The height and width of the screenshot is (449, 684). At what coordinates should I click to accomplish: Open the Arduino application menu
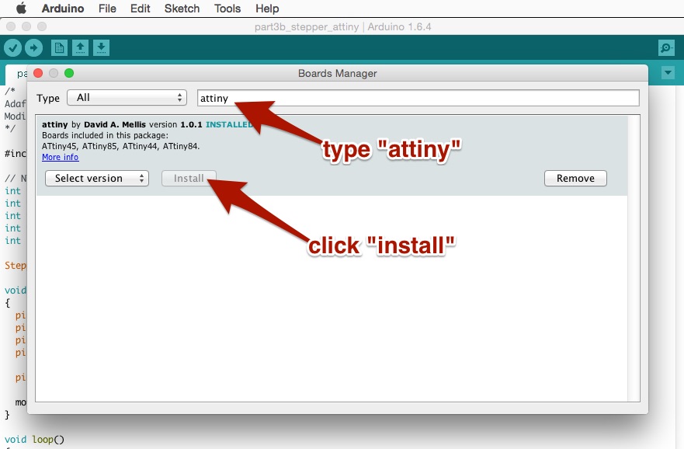63,9
